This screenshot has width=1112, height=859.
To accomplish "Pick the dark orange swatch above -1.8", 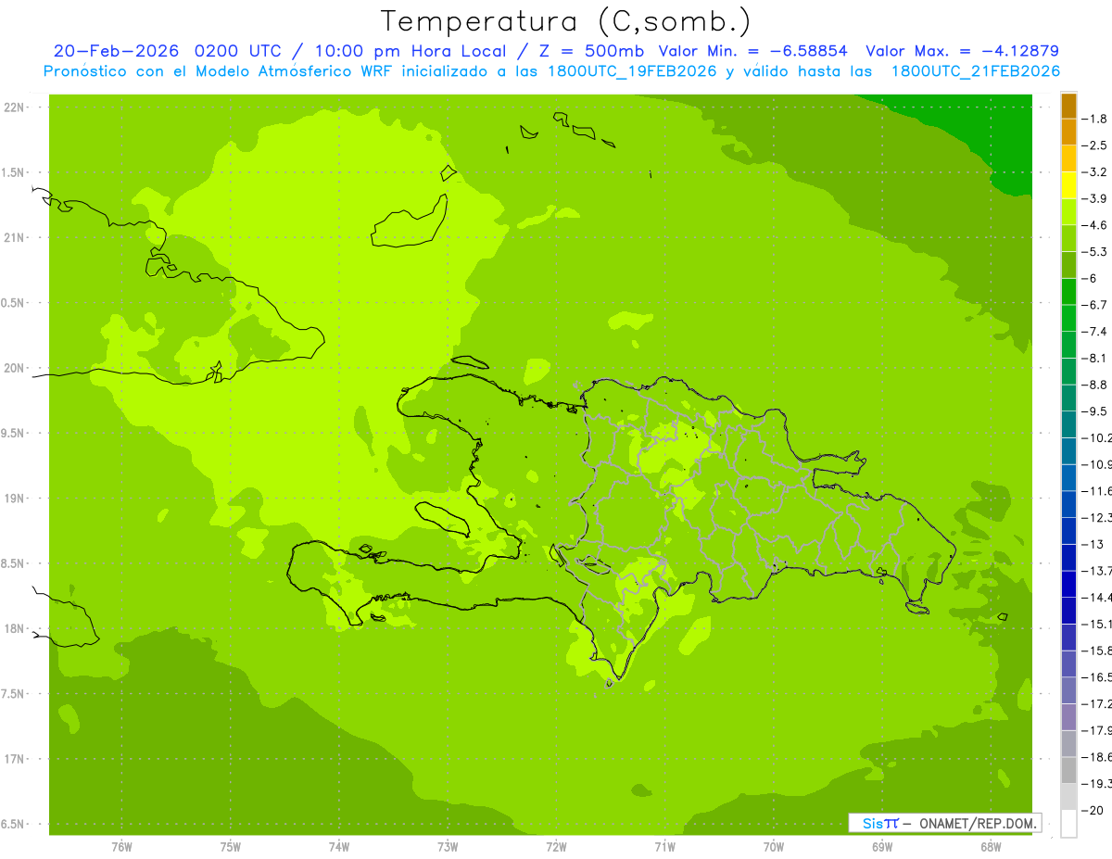I will pyautogui.click(x=1068, y=107).
